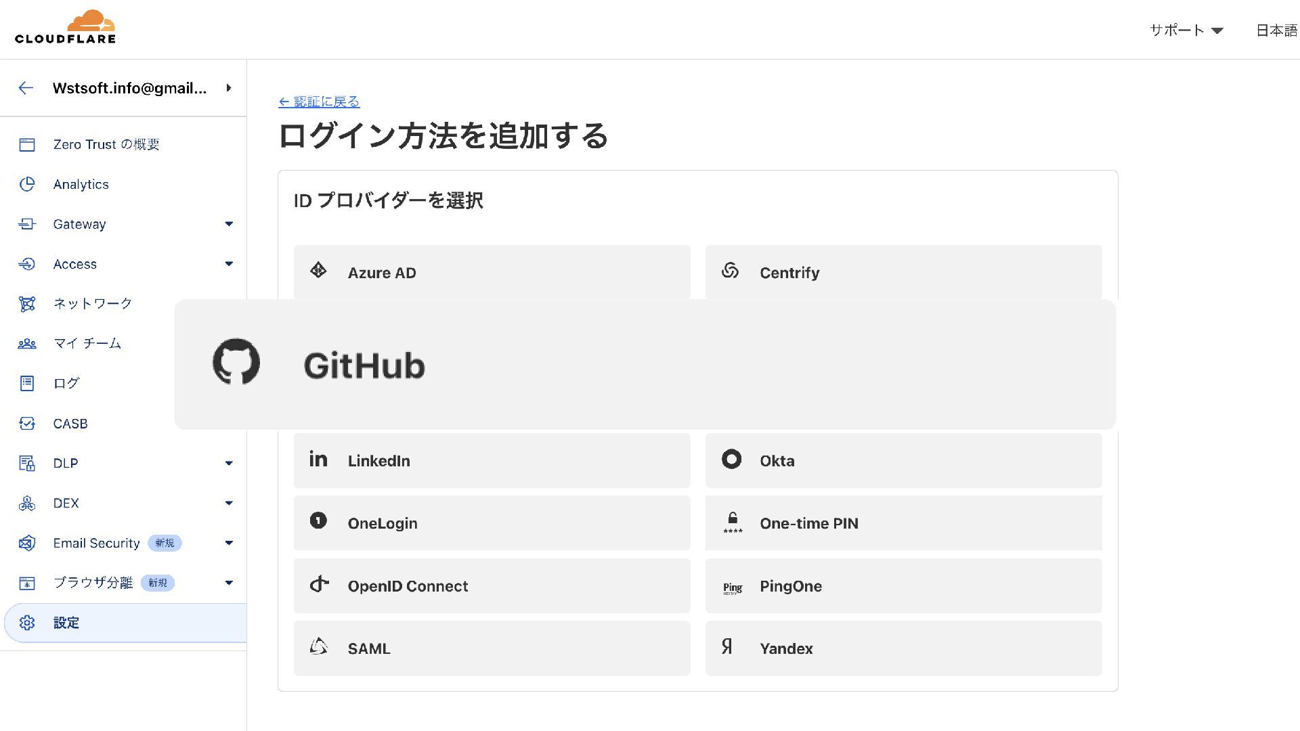1300x731 pixels.
Task: Expand the Gateway sidebar section
Action: (229, 224)
